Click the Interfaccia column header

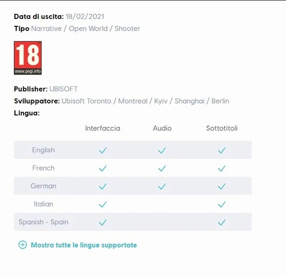click(102, 128)
